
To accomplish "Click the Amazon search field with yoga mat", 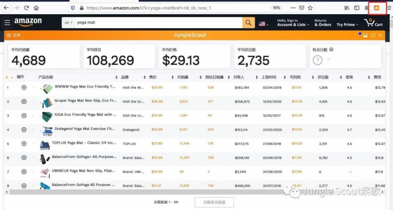I will coord(159,23).
